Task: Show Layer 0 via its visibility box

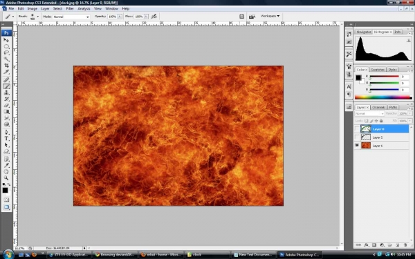Action: [357, 129]
